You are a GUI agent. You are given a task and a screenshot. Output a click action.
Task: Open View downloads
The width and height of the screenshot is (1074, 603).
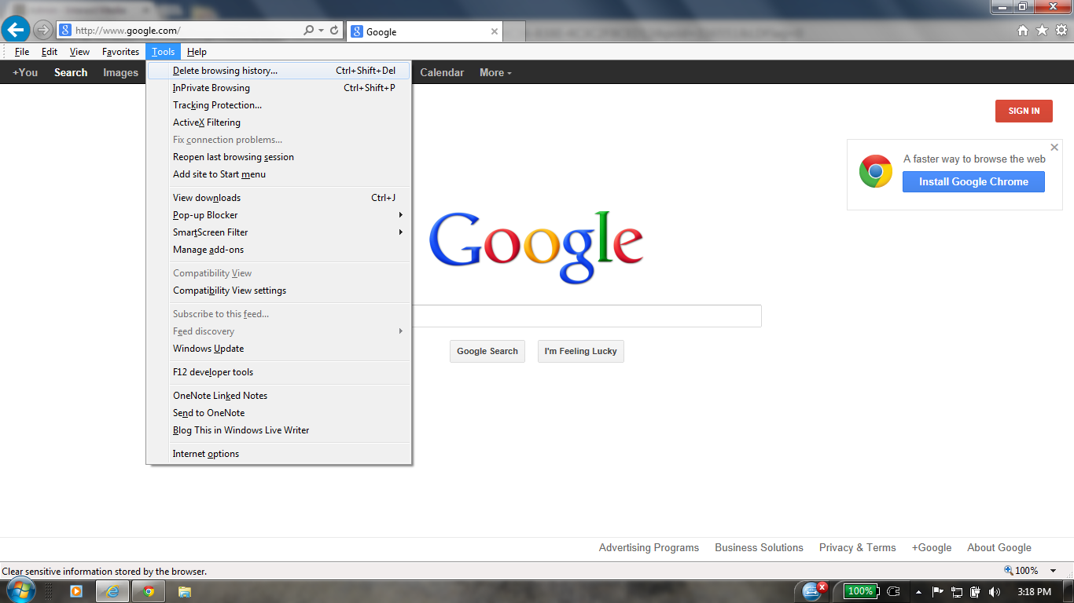coord(279,198)
